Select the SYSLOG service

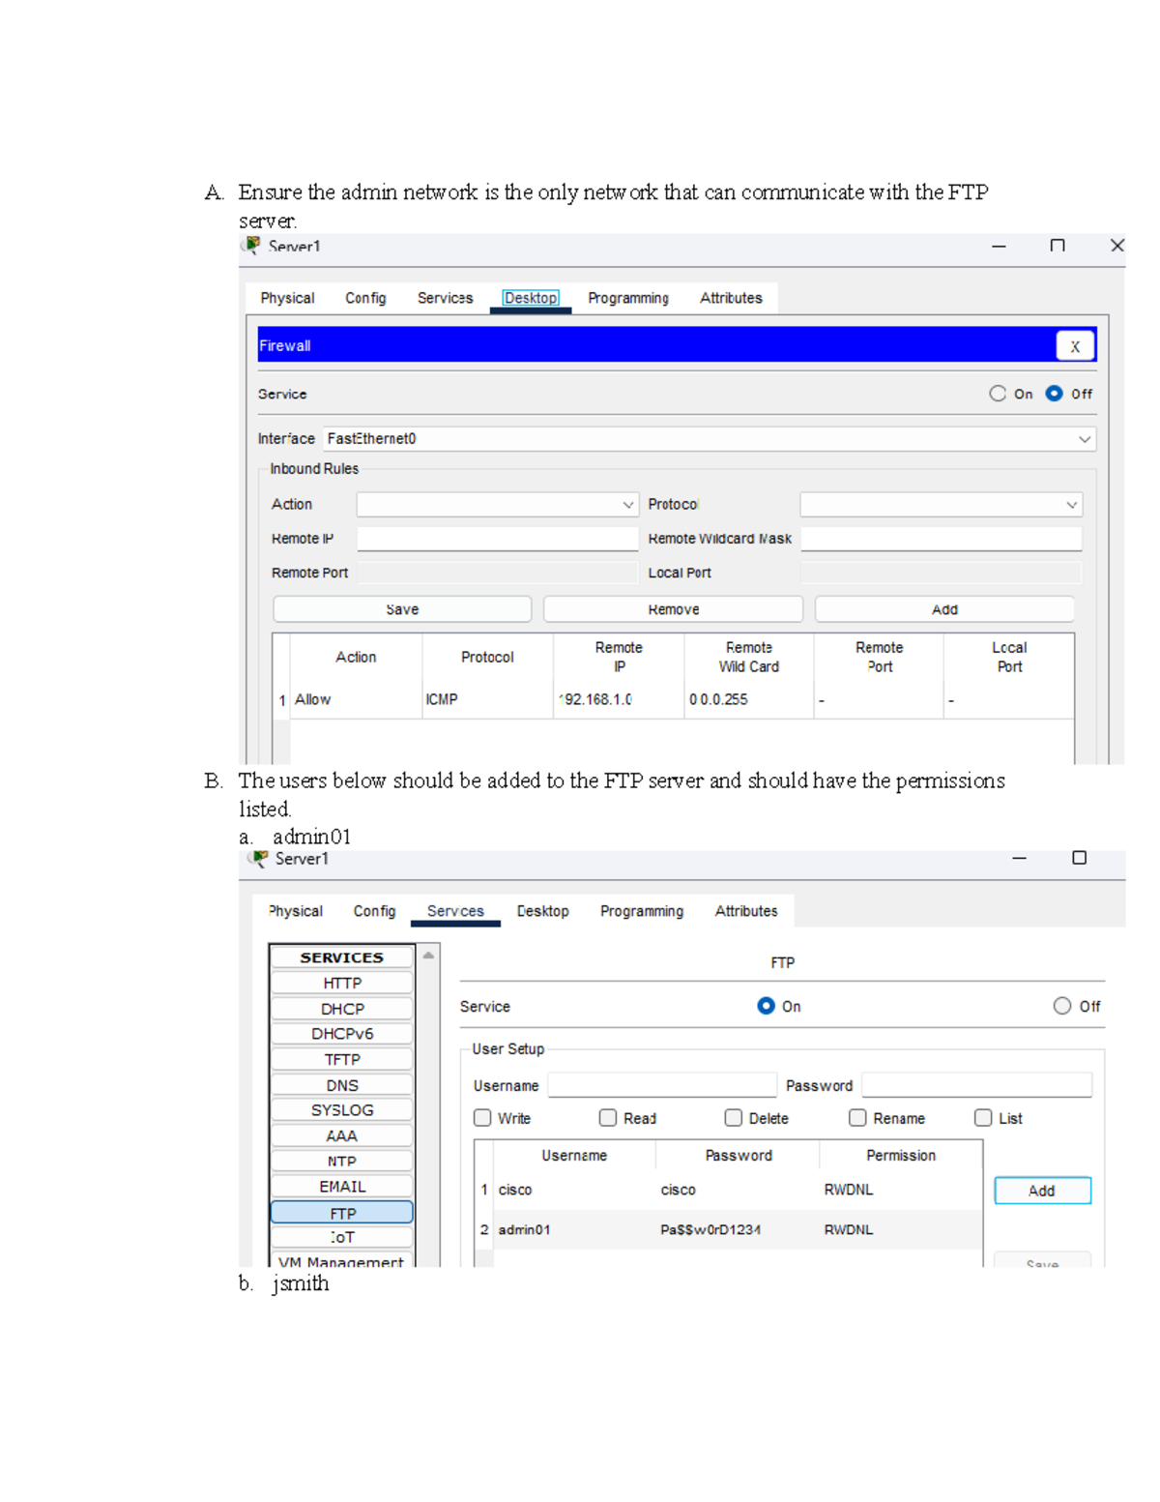coord(341,1109)
